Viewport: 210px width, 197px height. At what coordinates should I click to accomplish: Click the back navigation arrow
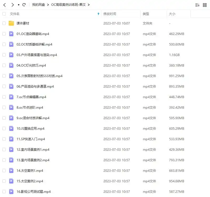(4, 4)
